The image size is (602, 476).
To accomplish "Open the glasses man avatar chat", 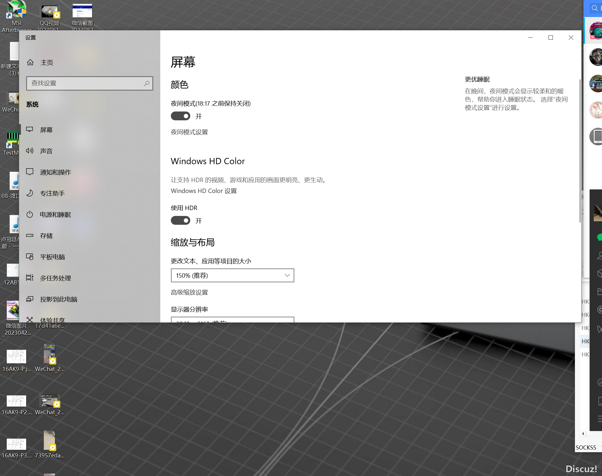I will [596, 57].
